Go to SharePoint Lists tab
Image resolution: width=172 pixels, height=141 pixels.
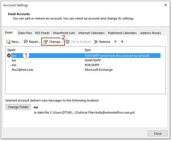(x=64, y=33)
